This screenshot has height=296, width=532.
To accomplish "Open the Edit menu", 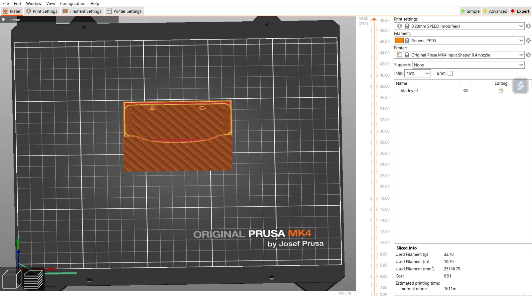I will [x=18, y=3].
